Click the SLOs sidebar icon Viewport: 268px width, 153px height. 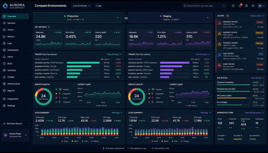tap(4, 64)
